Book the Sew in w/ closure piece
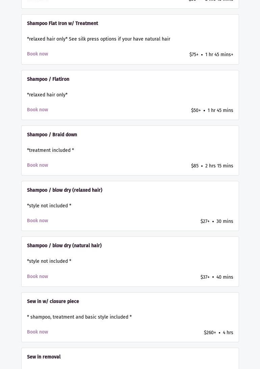 point(37,332)
